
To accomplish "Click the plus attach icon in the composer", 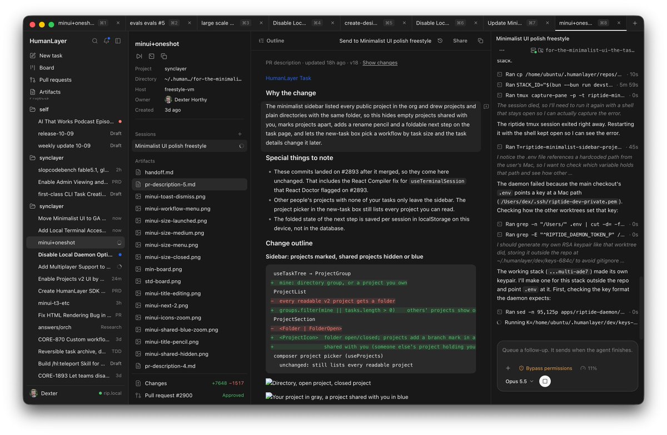I will click(507, 368).
